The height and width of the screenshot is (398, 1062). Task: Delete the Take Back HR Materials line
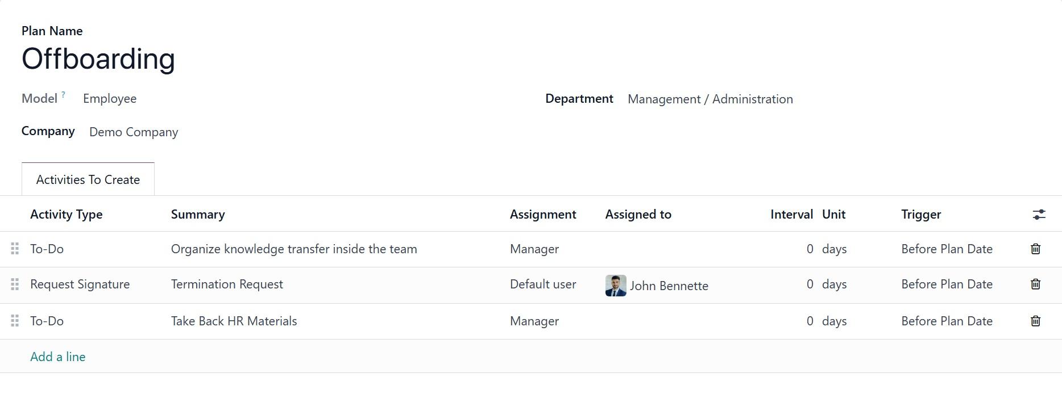point(1035,321)
